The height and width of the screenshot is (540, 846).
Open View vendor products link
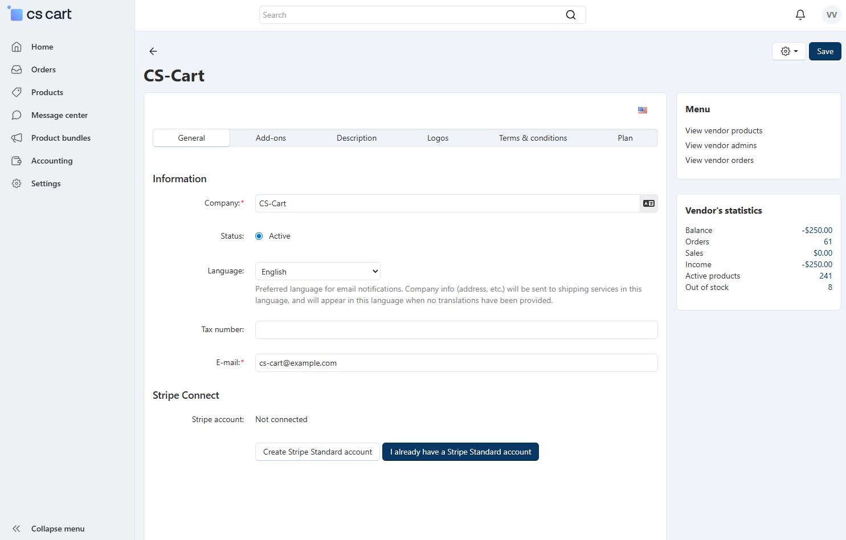click(724, 130)
